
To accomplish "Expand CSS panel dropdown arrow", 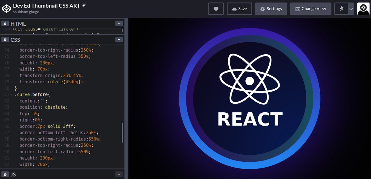I will click(119, 40).
